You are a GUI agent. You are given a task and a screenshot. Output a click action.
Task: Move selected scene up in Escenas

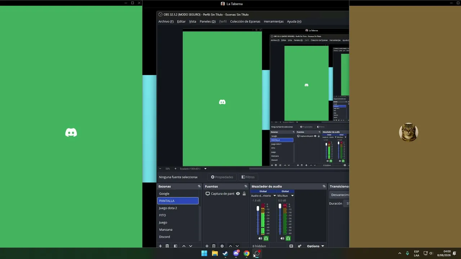184,246
